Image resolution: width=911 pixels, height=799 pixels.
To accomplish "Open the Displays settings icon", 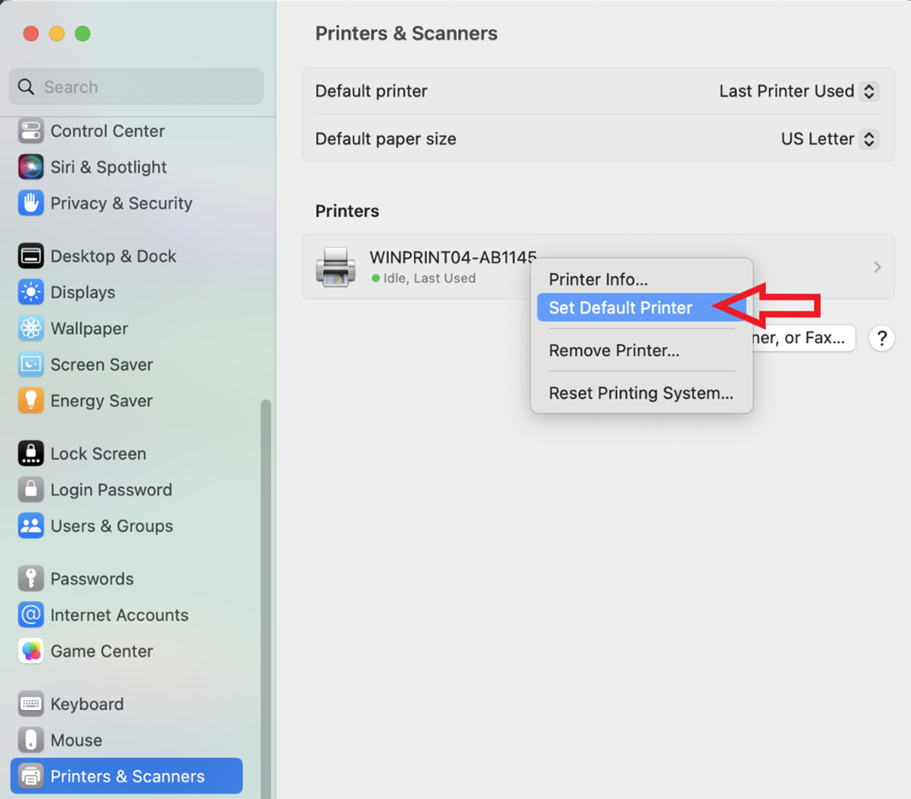I will click(x=30, y=292).
